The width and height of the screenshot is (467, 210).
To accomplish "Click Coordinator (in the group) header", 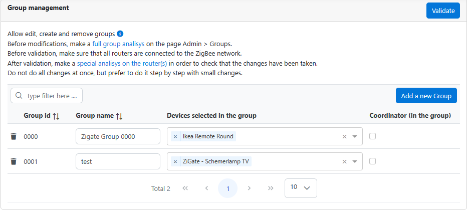I will [410, 116].
